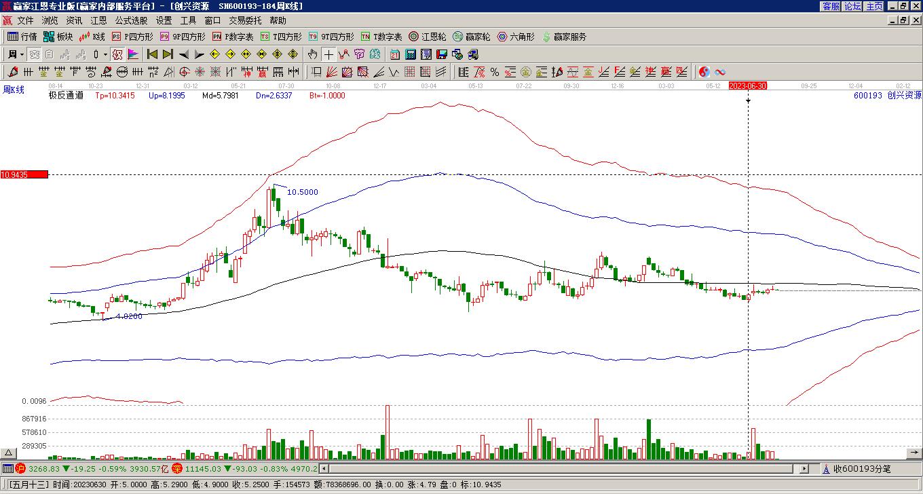This screenshot has width=923, height=494.
Task: Click the Md=5.7981 indicator value
Action: tap(221, 96)
